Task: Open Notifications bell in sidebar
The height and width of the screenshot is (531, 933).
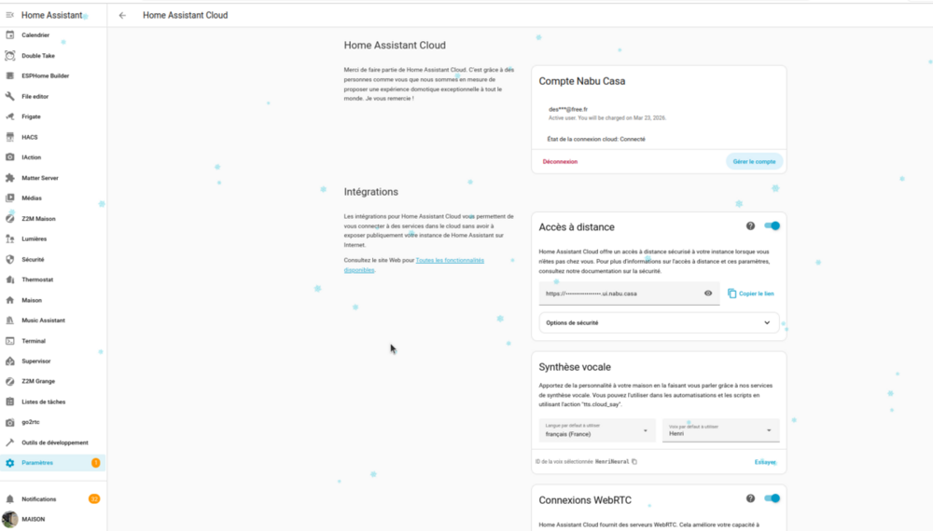Action: click(x=9, y=499)
